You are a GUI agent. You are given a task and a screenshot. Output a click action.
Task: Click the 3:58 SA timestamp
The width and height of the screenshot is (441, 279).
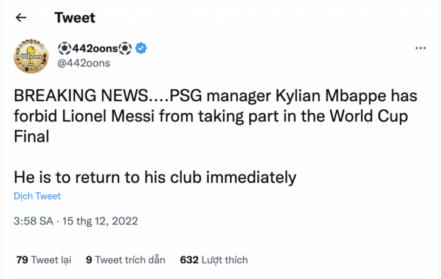click(x=32, y=221)
